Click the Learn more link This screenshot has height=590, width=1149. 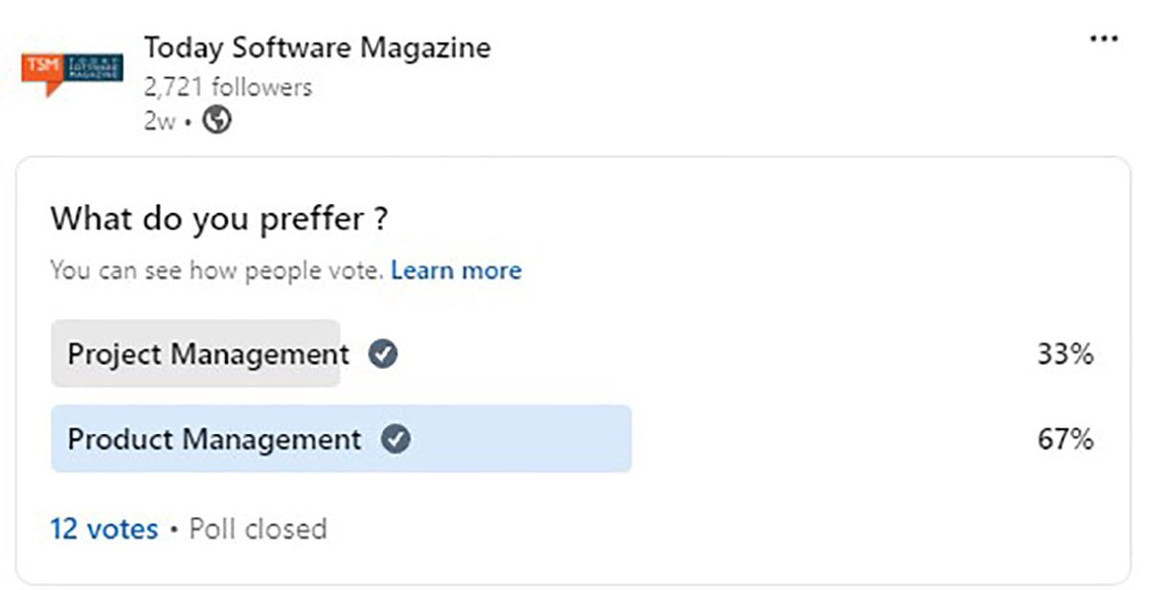pyautogui.click(x=456, y=271)
